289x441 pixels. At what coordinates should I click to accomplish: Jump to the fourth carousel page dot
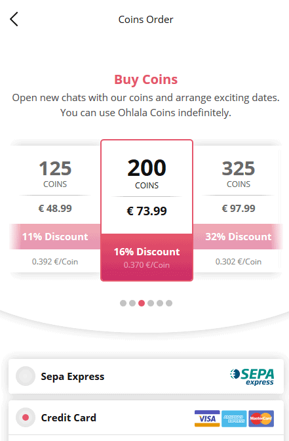pyautogui.click(x=151, y=303)
